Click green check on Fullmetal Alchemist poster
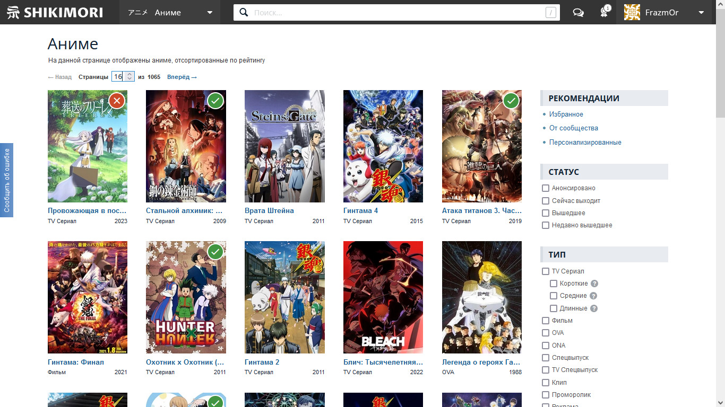725x407 pixels. tap(215, 100)
